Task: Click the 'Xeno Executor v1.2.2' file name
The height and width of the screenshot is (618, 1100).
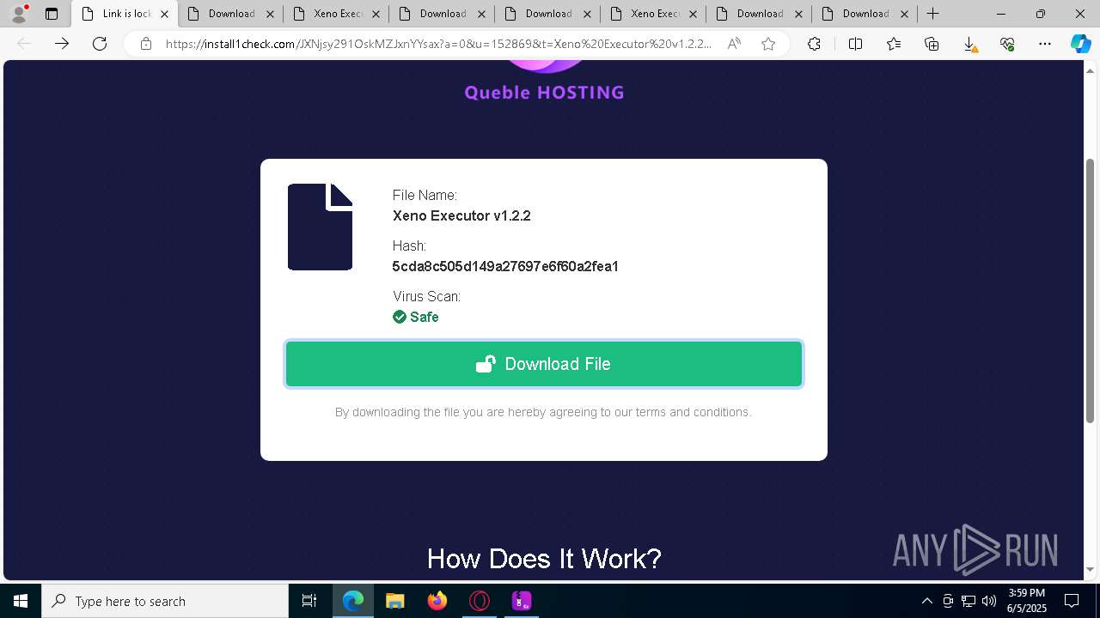Action: tap(461, 215)
